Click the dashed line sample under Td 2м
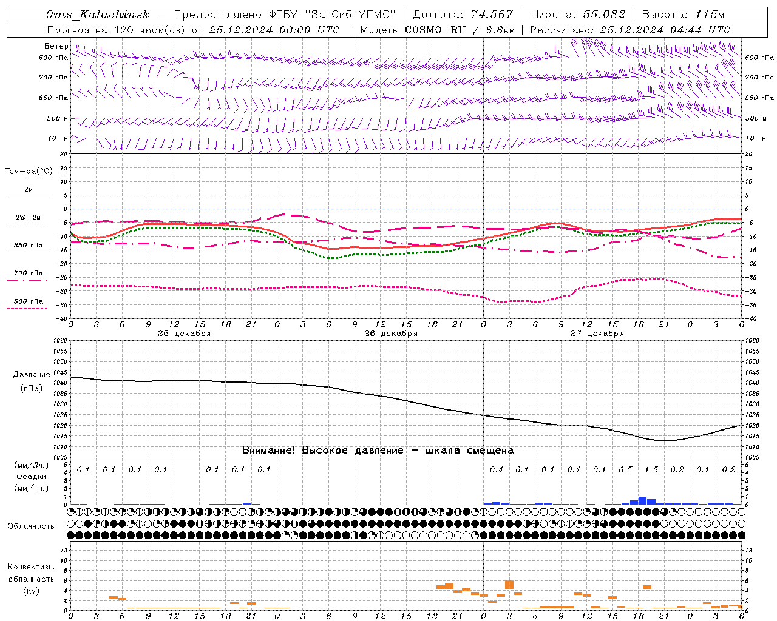This screenshot has width=777, height=621. [27, 224]
